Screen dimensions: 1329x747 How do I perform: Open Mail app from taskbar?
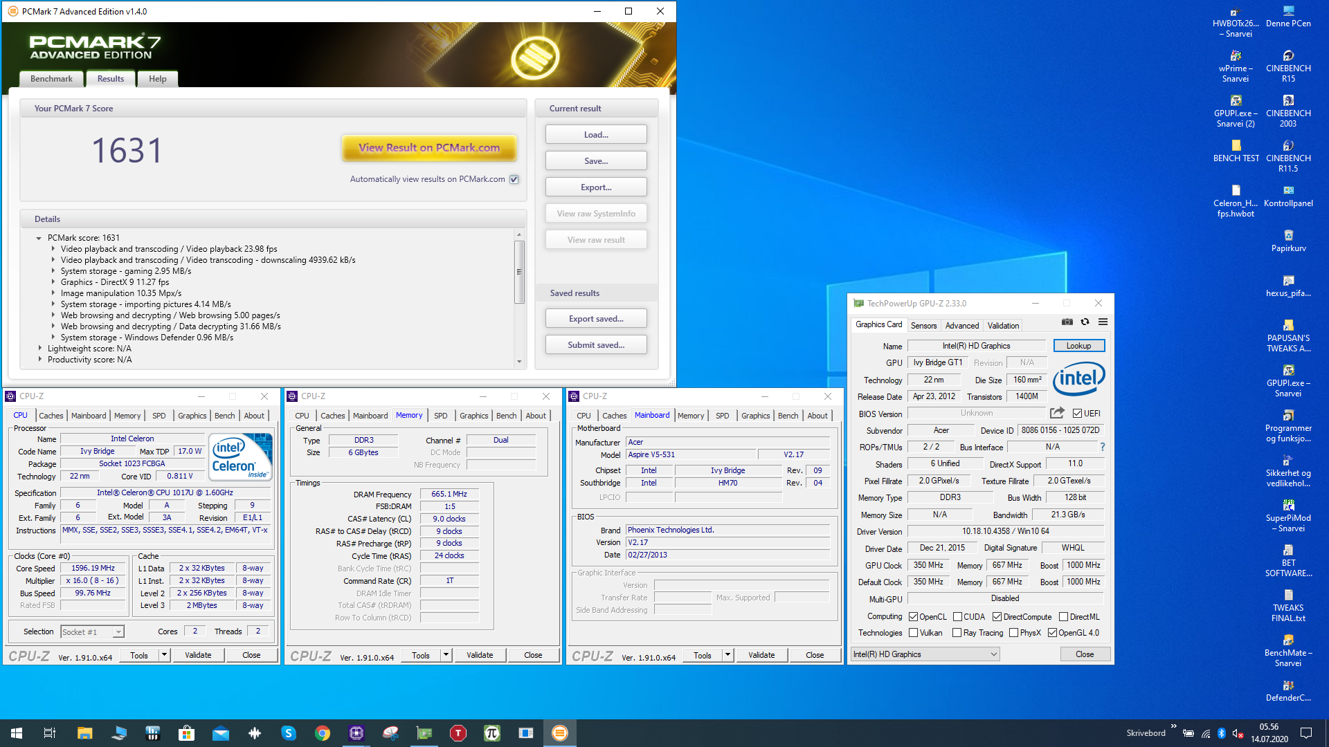(220, 733)
